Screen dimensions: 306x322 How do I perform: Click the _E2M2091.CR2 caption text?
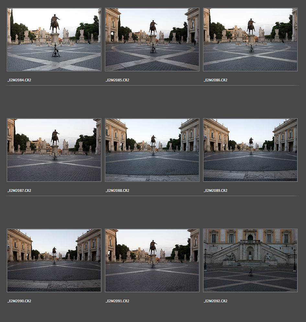tap(118, 301)
